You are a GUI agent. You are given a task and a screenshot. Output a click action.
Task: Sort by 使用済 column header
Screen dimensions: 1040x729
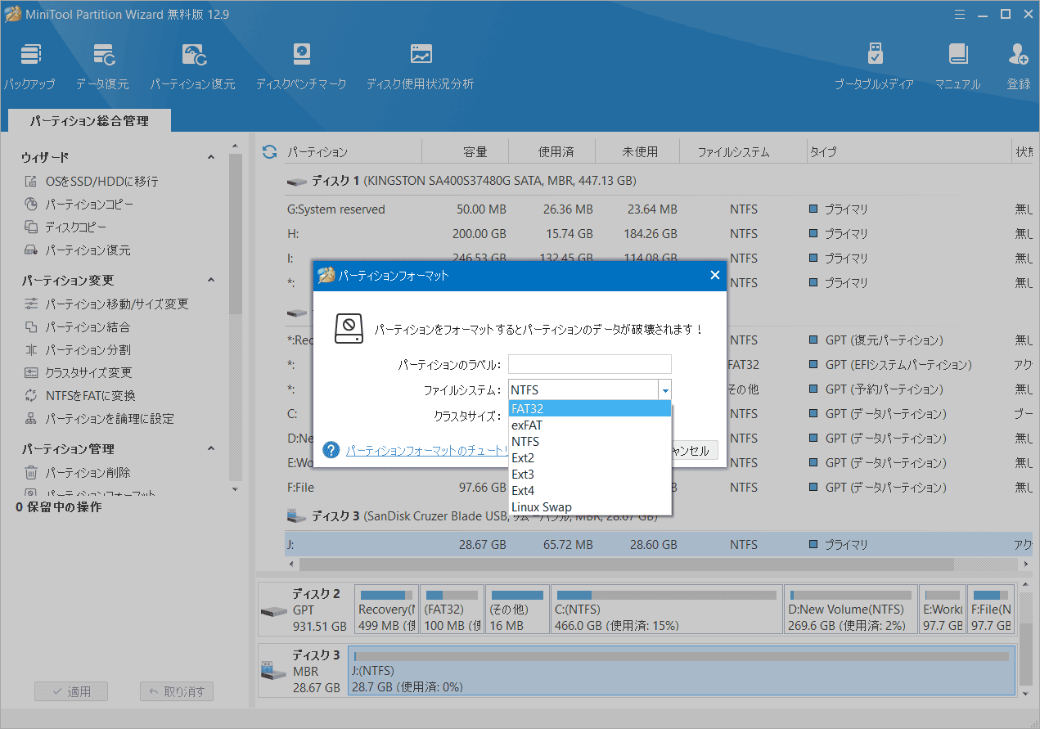tap(556, 151)
